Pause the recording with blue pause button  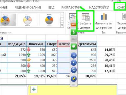[x=74, y=55]
